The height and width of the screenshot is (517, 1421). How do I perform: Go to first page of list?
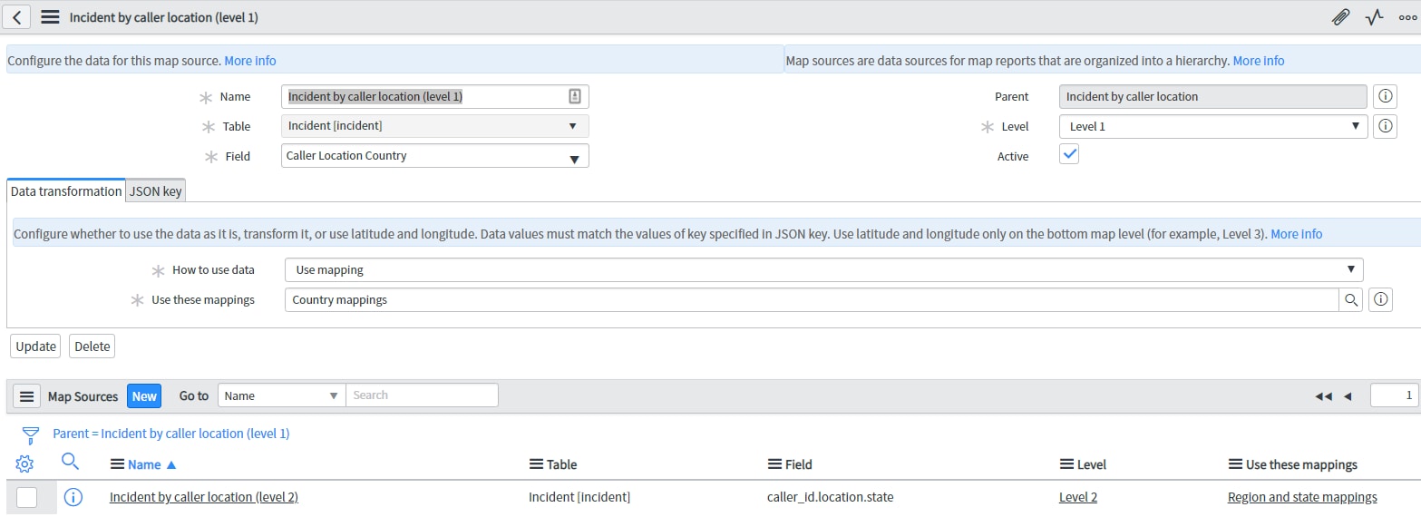pos(1324,396)
